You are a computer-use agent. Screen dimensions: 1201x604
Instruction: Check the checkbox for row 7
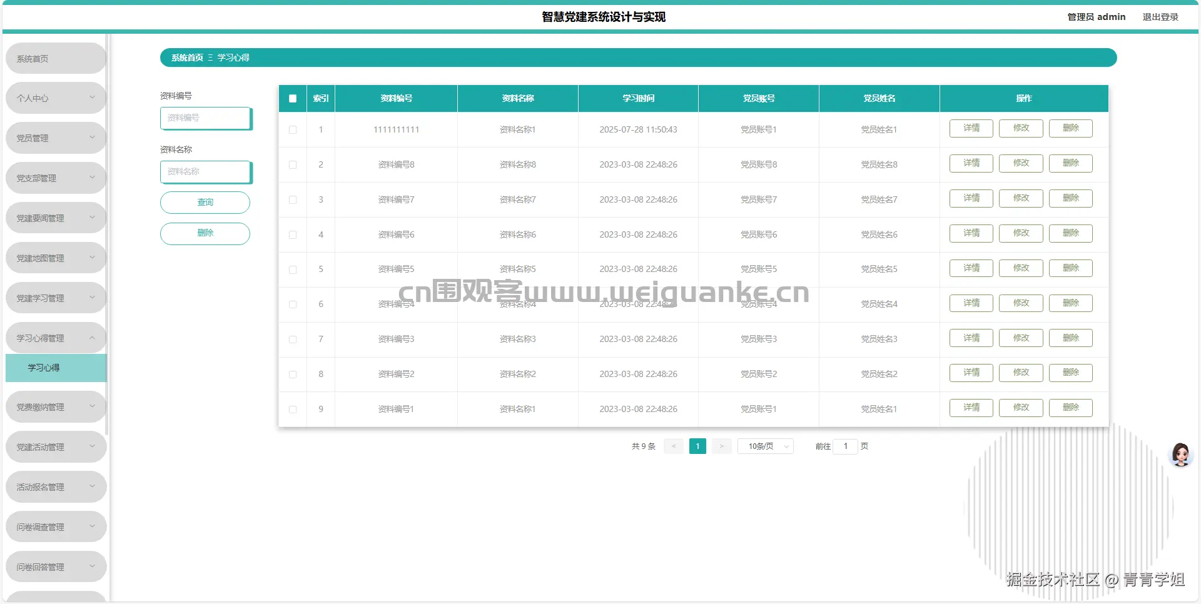pyautogui.click(x=293, y=340)
